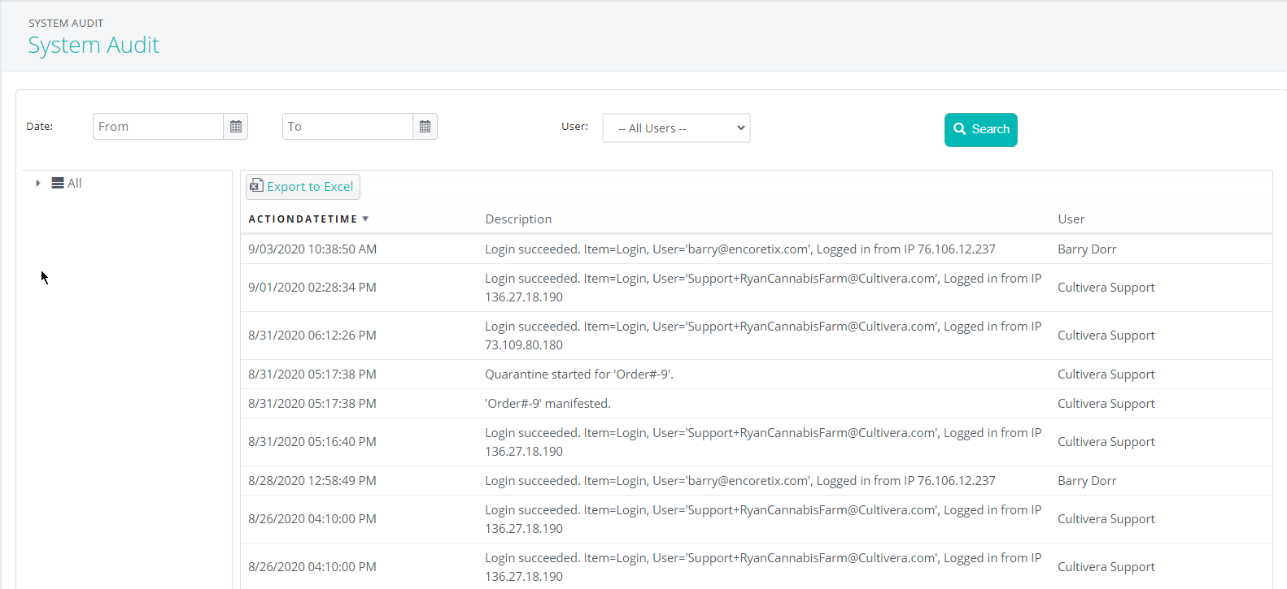
Task: Select the All item in tree
Action: (x=75, y=184)
